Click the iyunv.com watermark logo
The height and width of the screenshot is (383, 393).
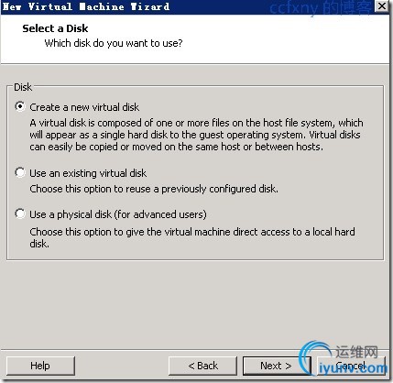click(344, 358)
